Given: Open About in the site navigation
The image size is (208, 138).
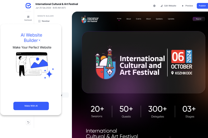Looking at the screenshot, I should pos(129,19).
